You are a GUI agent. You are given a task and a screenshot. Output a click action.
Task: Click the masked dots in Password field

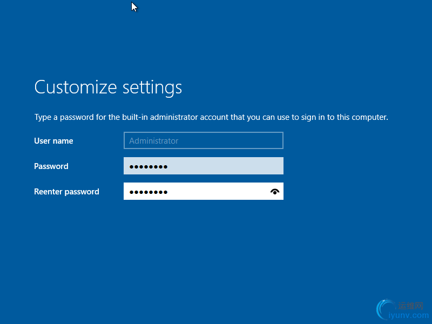pos(148,166)
